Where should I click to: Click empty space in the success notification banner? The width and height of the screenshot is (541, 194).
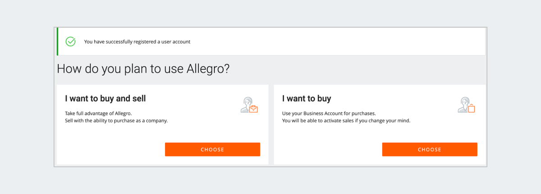(x=338, y=41)
